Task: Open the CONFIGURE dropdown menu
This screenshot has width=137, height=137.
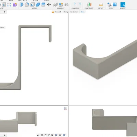Action: [76, 8]
